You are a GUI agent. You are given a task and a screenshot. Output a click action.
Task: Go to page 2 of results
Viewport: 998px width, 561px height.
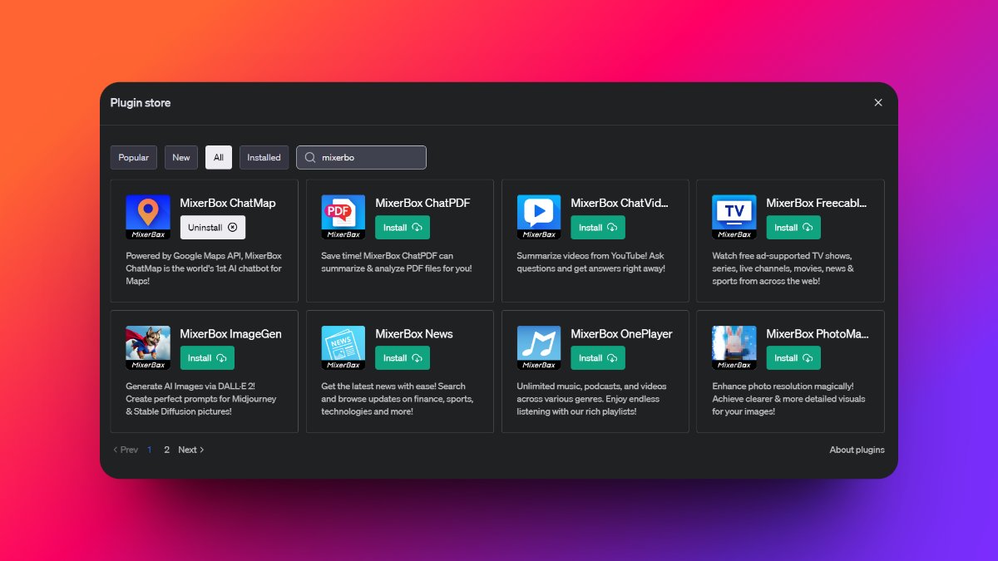(166, 450)
